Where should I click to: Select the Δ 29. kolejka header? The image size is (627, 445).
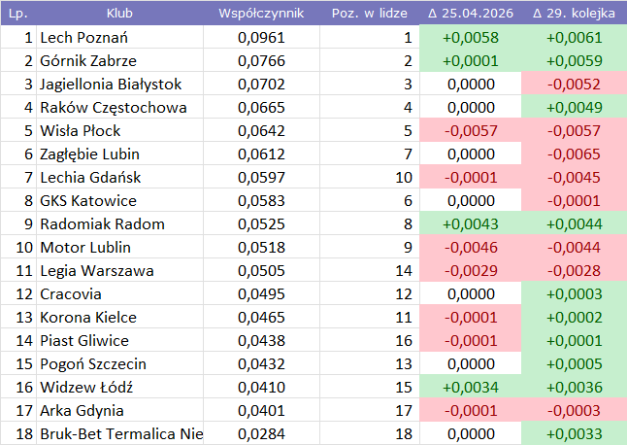(574, 14)
